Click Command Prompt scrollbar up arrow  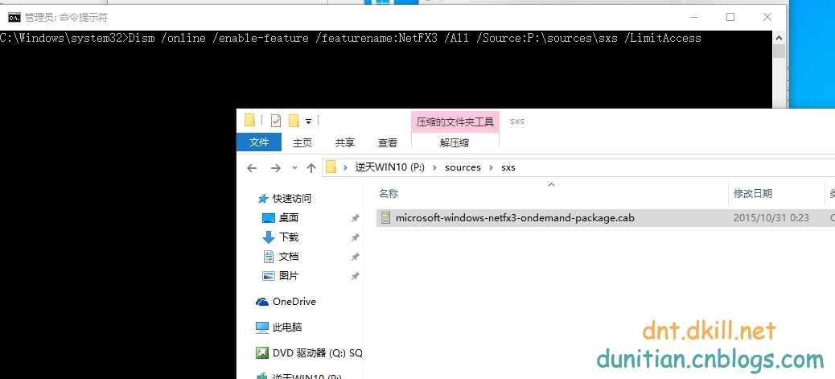pyautogui.click(x=779, y=37)
